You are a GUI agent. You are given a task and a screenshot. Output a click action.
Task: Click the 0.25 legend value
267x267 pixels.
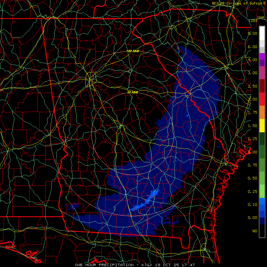point(252,192)
